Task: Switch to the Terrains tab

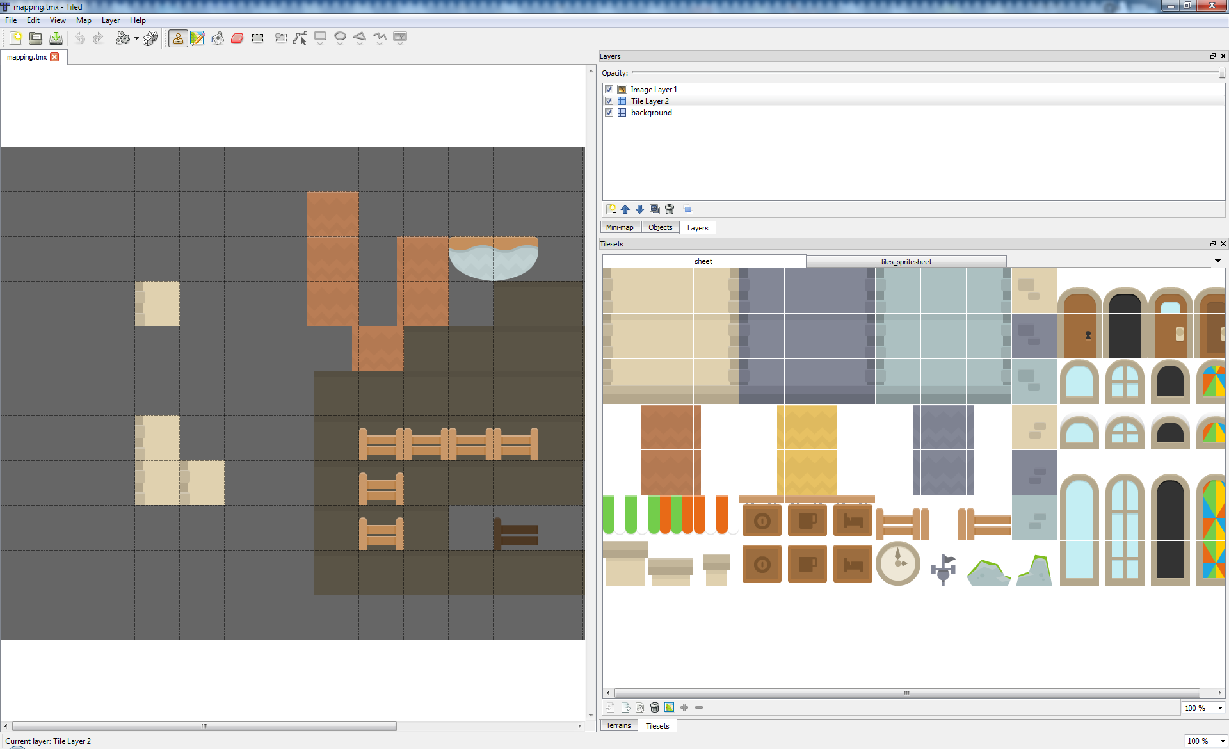Action: click(619, 726)
